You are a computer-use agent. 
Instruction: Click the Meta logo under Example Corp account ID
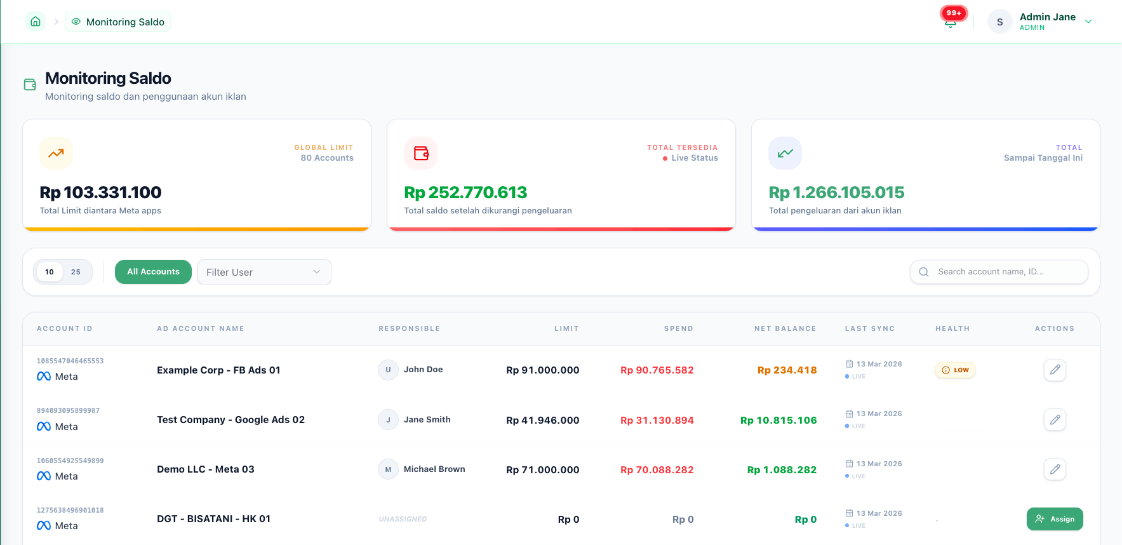[x=44, y=377]
